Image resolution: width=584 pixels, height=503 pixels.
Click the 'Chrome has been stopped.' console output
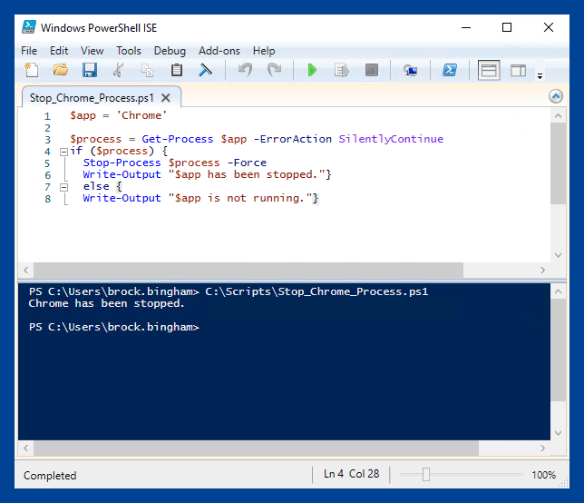pyautogui.click(x=106, y=303)
